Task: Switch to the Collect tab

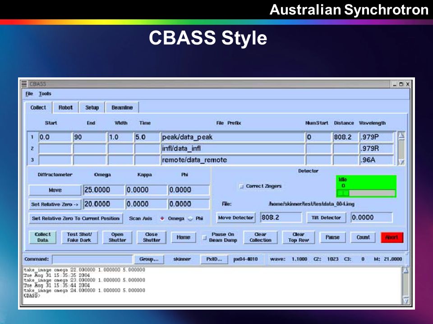Action: tap(38, 108)
